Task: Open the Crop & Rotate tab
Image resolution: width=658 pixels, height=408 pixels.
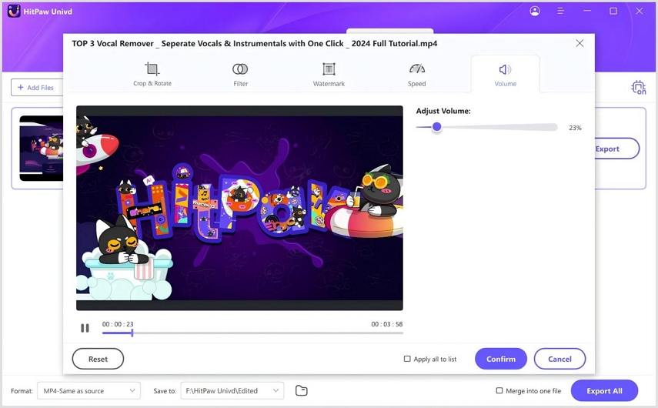Action: pyautogui.click(x=152, y=74)
